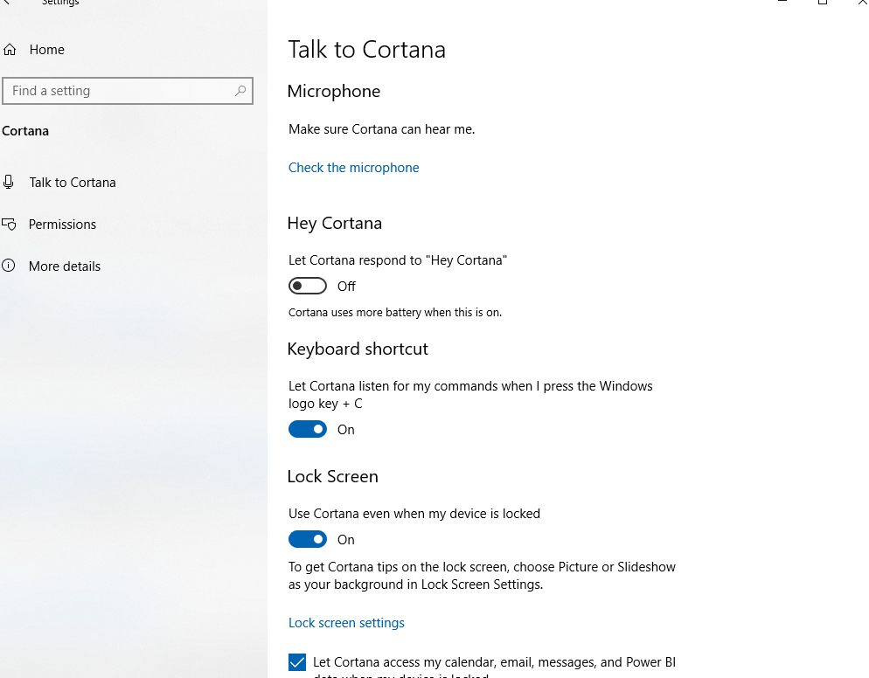Click the Permissions shield icon
869x678 pixels.
pyautogui.click(x=9, y=225)
